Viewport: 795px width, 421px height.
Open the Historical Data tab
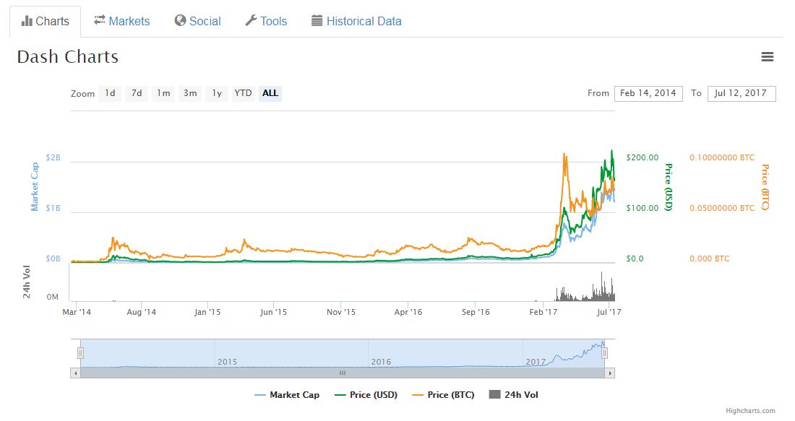(x=356, y=21)
